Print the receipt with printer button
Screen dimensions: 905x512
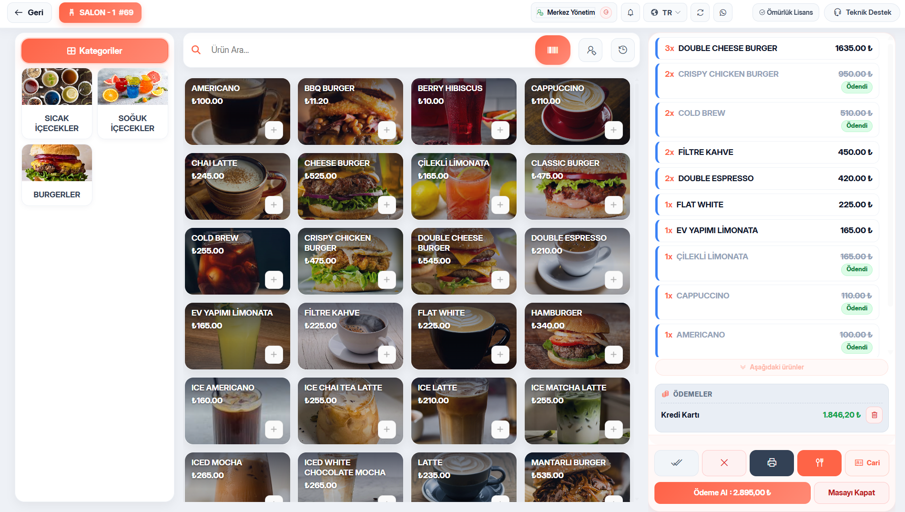[x=772, y=463]
